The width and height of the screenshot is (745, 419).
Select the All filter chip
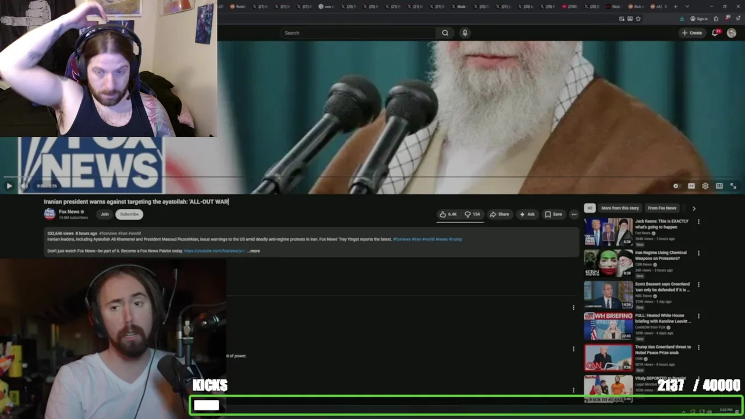point(590,208)
